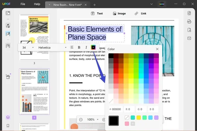
Task: Click the Send by email envelope icon
Action: [189, 38]
